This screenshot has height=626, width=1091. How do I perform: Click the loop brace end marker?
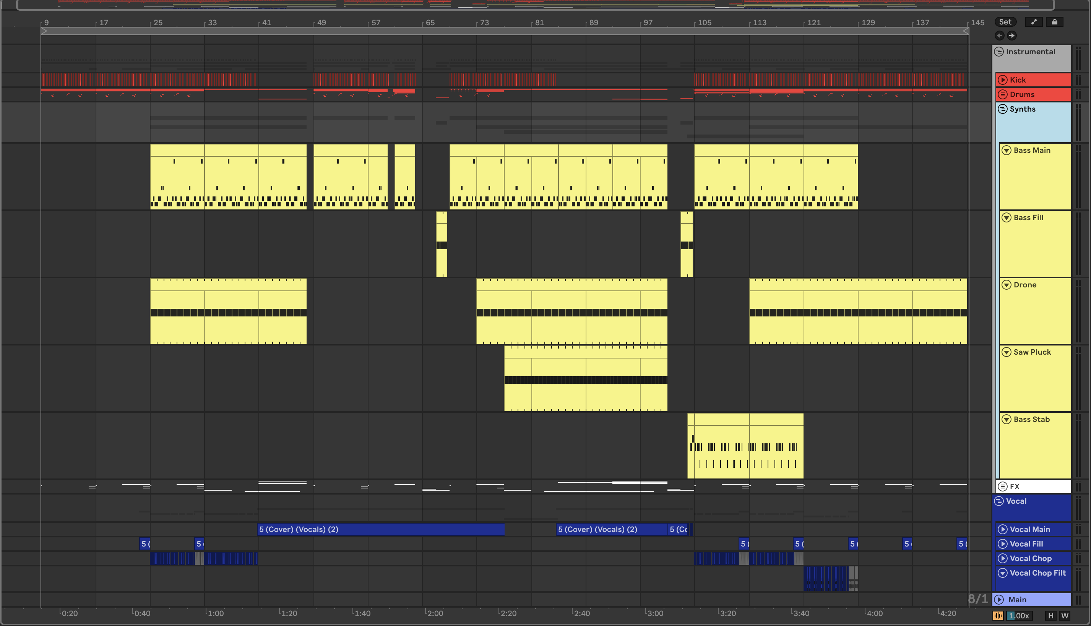pos(966,31)
